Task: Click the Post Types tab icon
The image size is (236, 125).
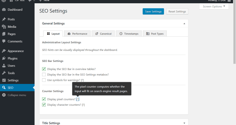Action: [148, 34]
